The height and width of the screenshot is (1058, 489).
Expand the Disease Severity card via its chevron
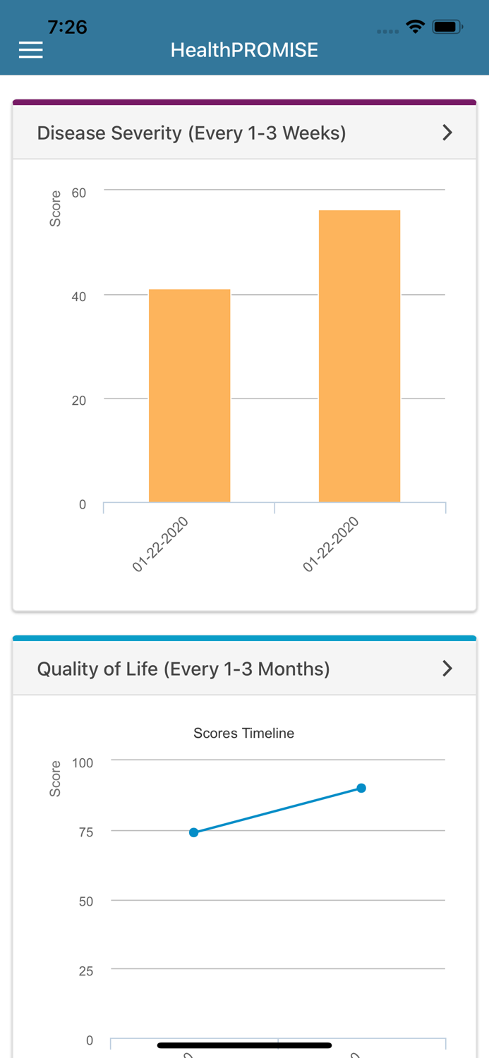[447, 132]
